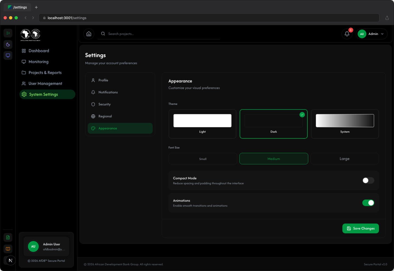Set font size to Large
This screenshot has height=271, width=394.
pyautogui.click(x=345, y=159)
